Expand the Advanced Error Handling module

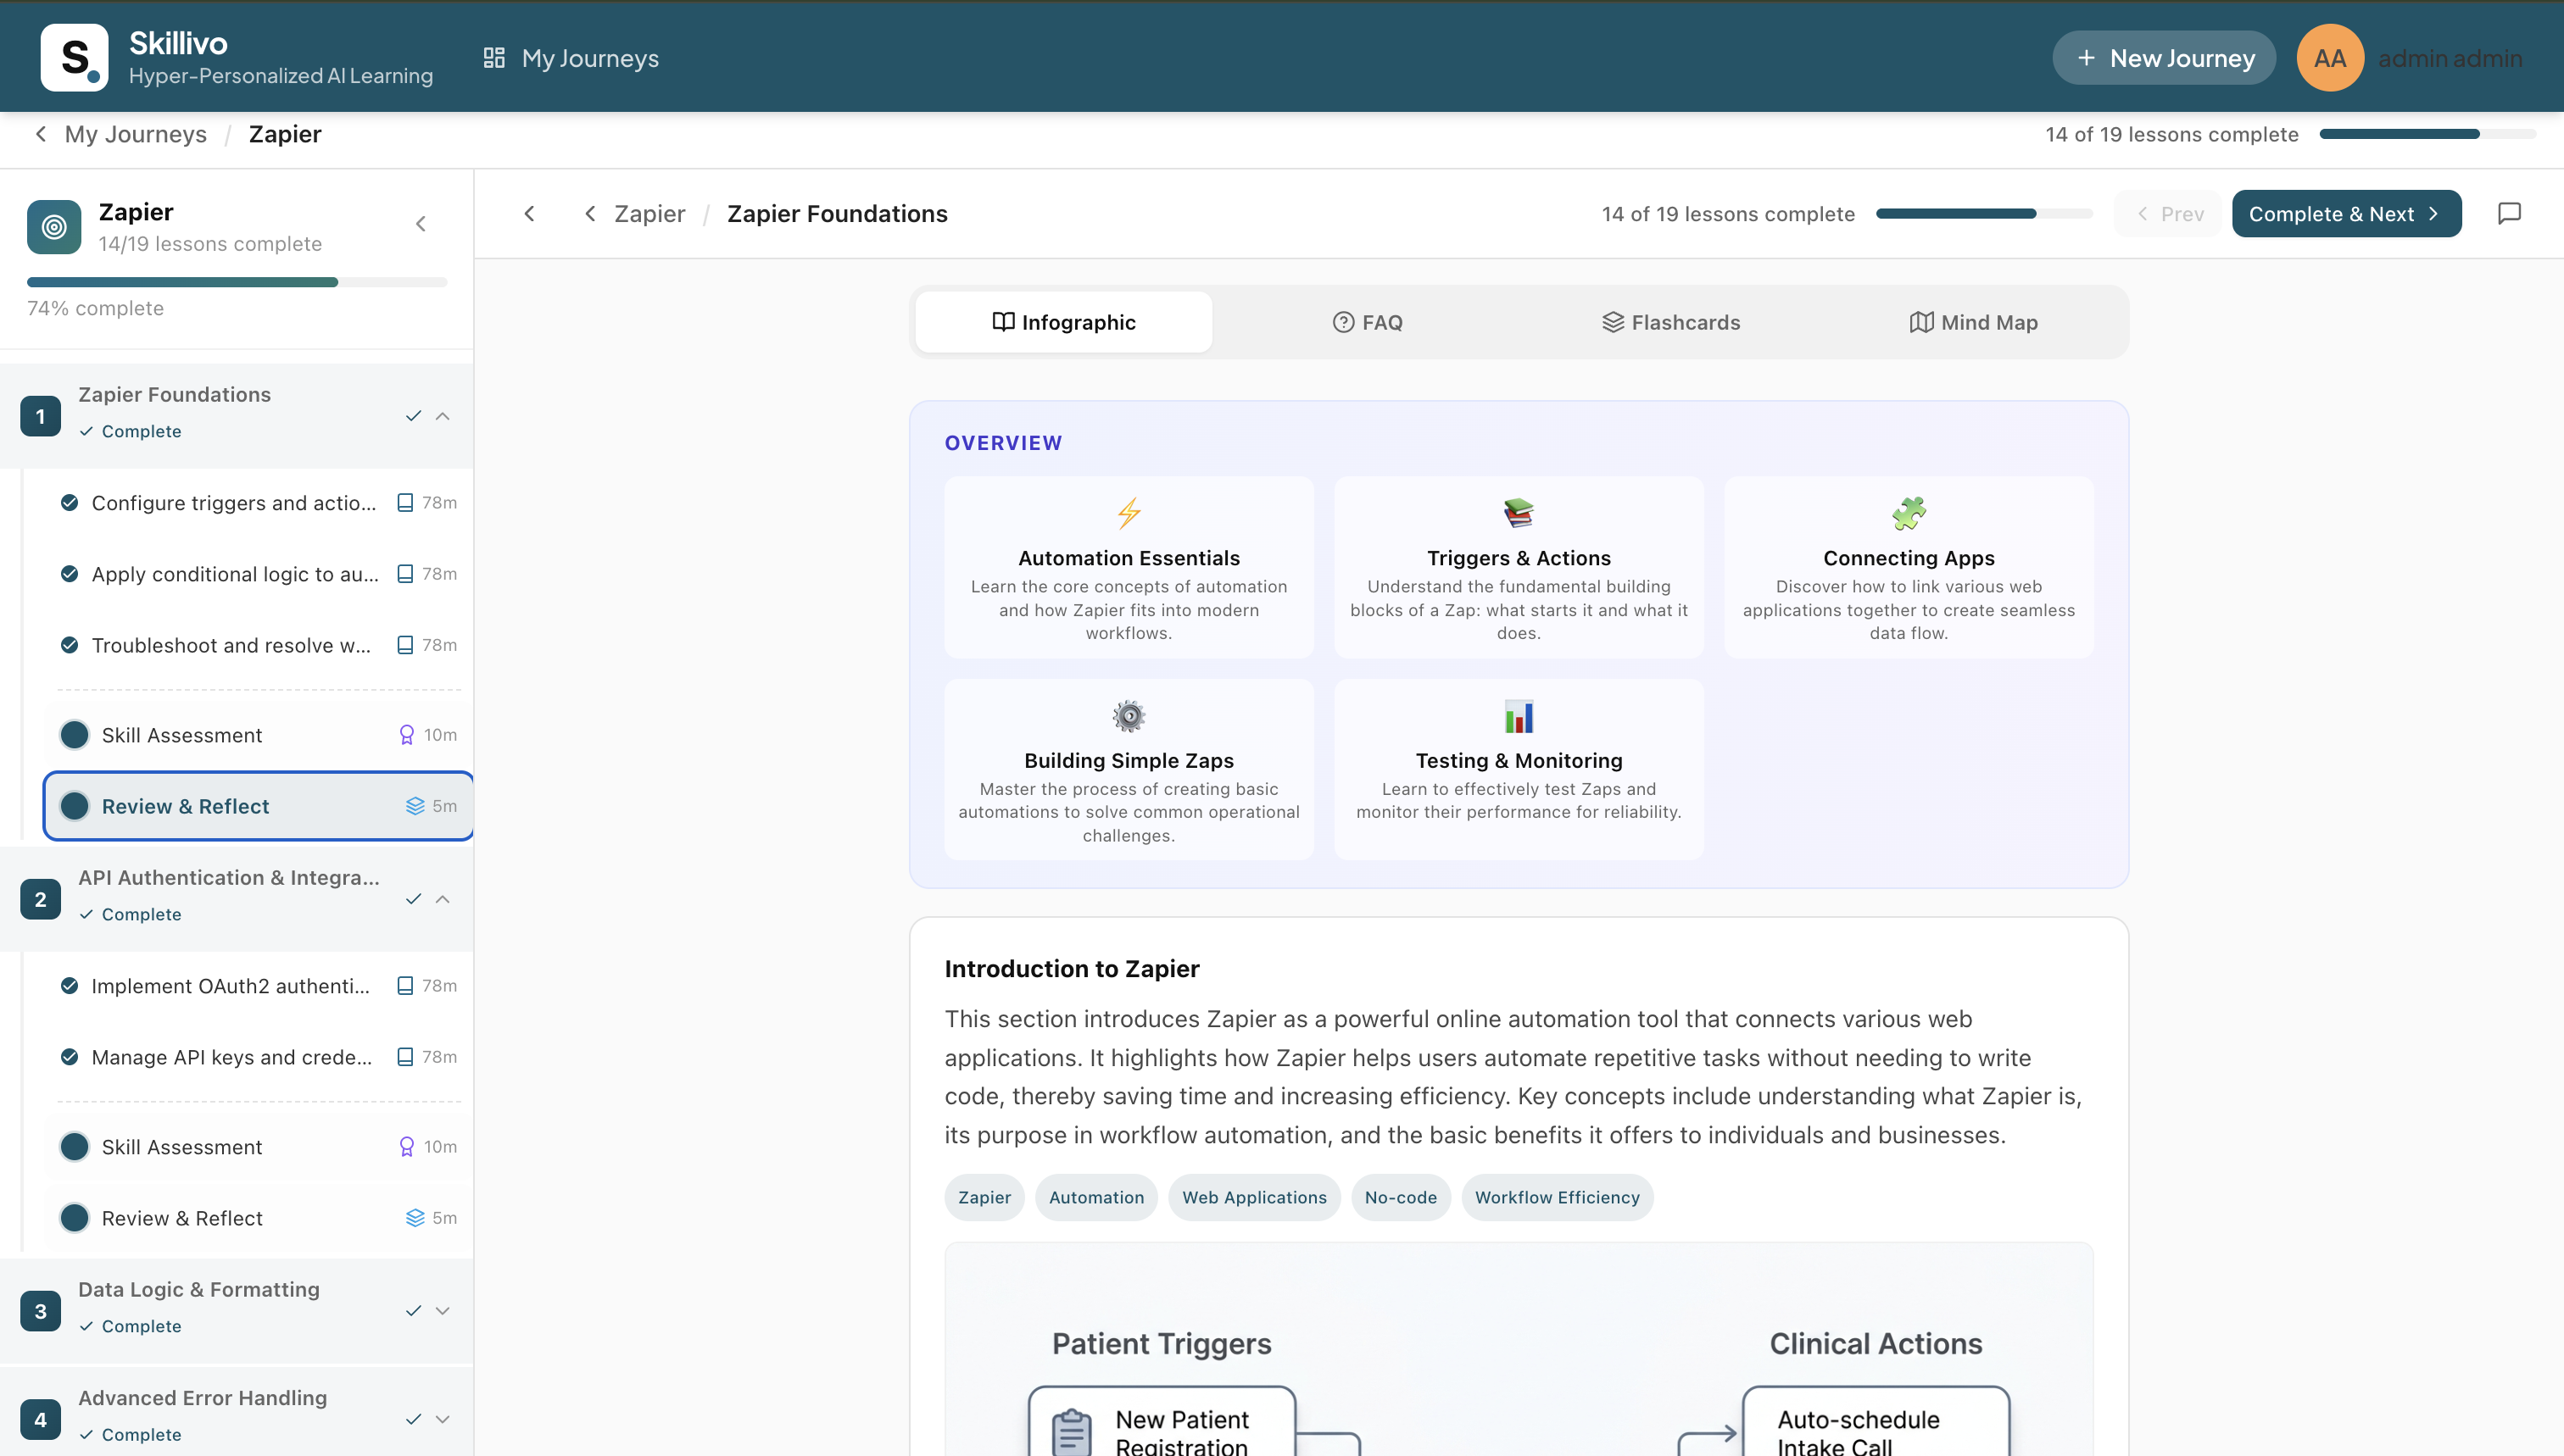coord(443,1418)
